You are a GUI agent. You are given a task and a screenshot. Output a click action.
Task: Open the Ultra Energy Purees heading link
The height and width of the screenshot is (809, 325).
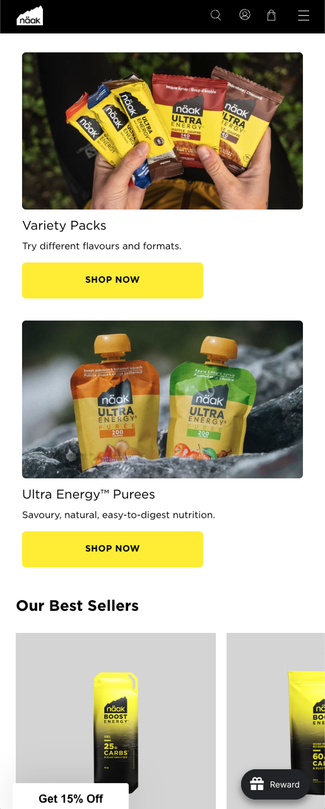click(88, 494)
